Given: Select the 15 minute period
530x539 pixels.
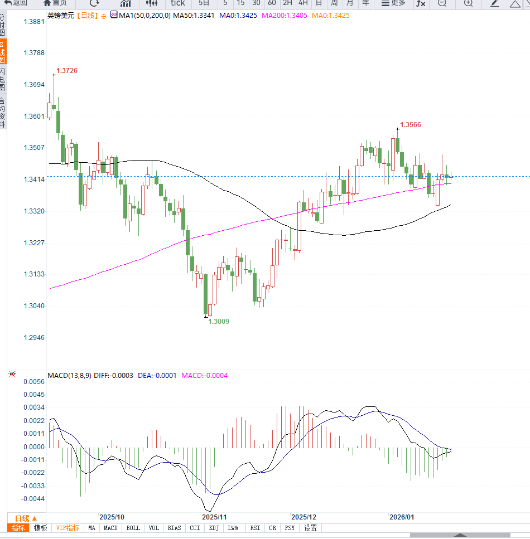Looking at the screenshot, I should tap(240, 3).
